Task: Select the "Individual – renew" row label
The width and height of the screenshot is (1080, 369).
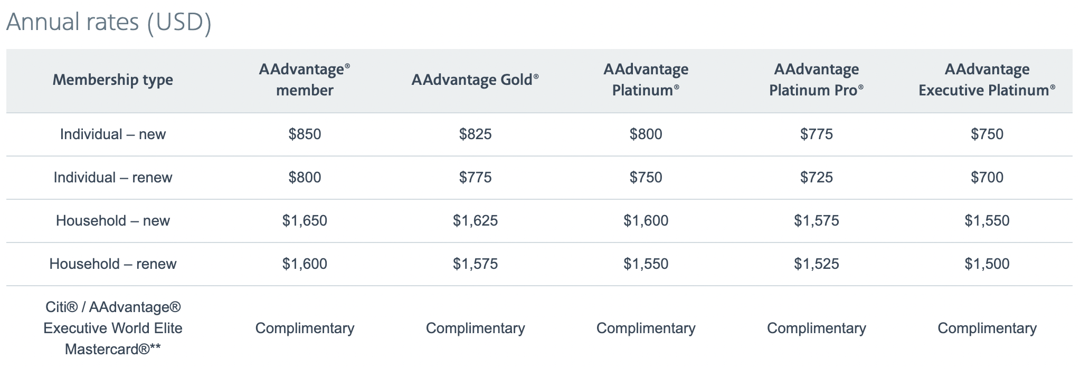Action: click(x=113, y=178)
